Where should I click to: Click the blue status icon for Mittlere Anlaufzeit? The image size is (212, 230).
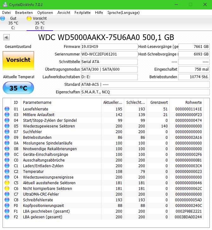point(7,115)
